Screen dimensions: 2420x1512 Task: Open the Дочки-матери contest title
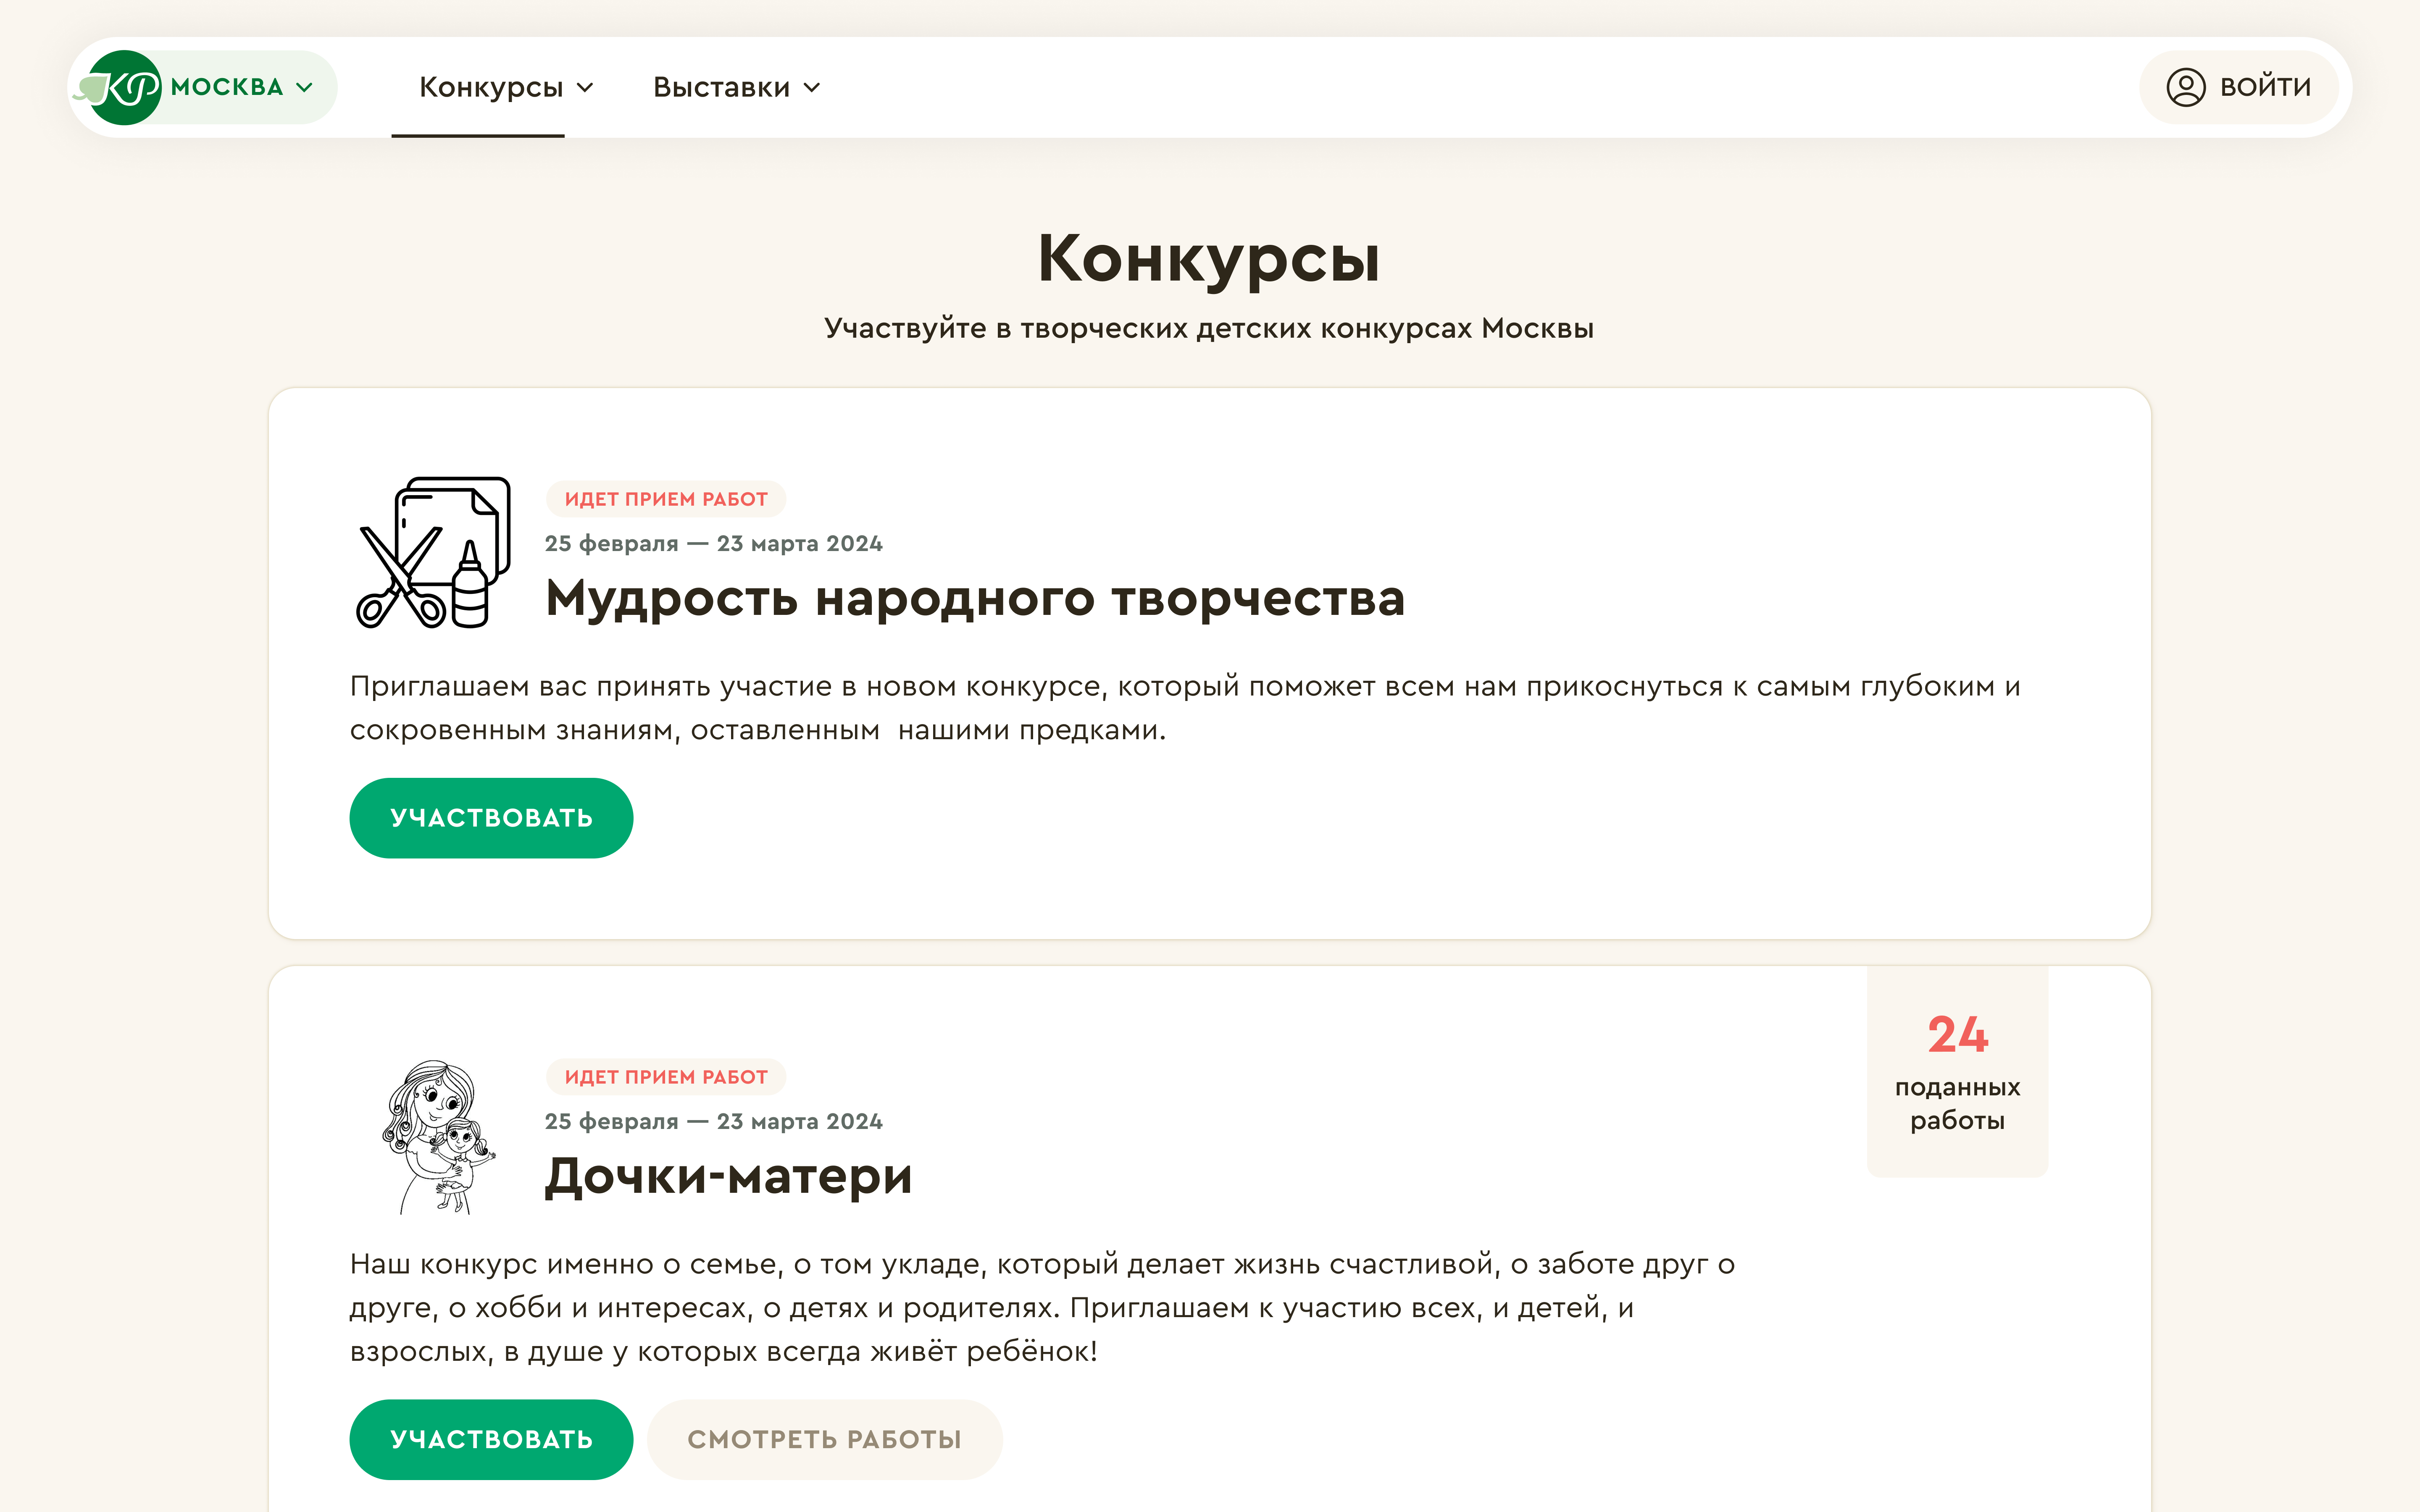[x=728, y=1176]
